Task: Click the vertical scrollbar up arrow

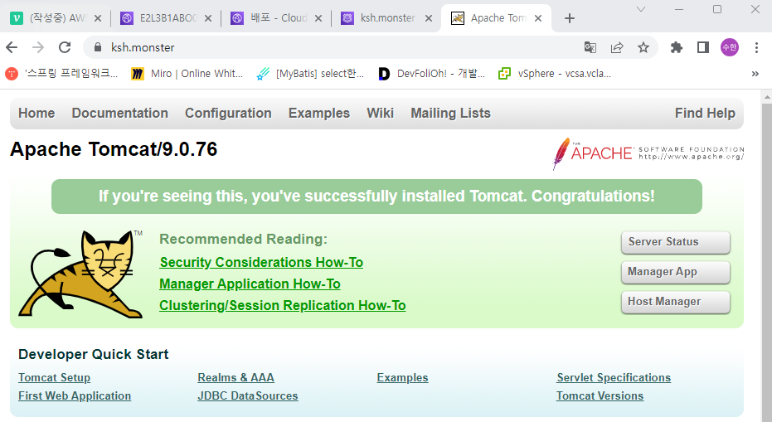Action: pos(766,98)
